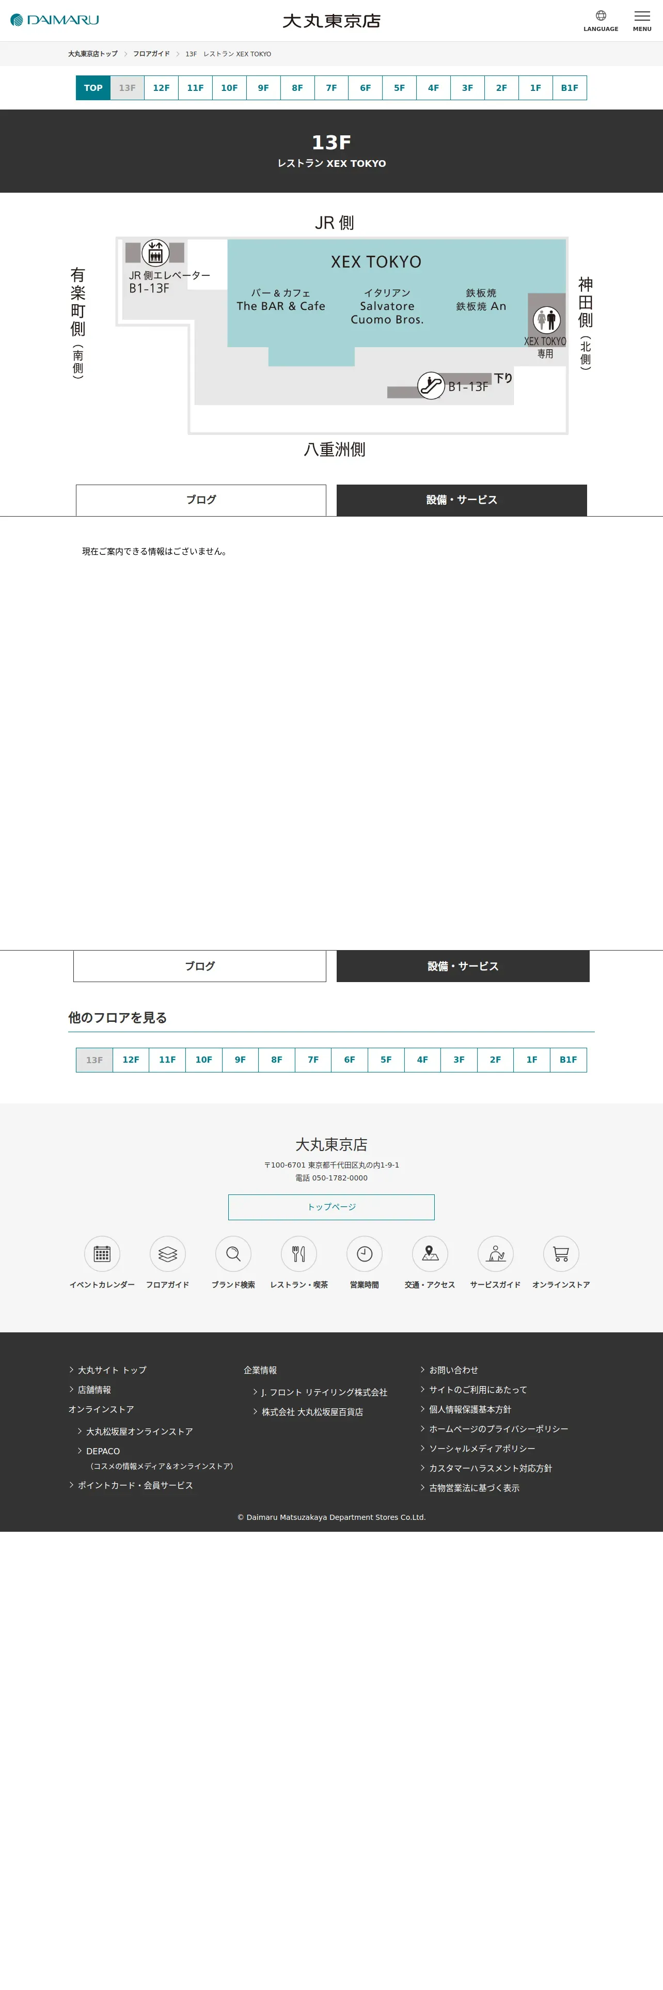Select the 4F tab in top navigation
663x1990 pixels.
click(x=434, y=88)
